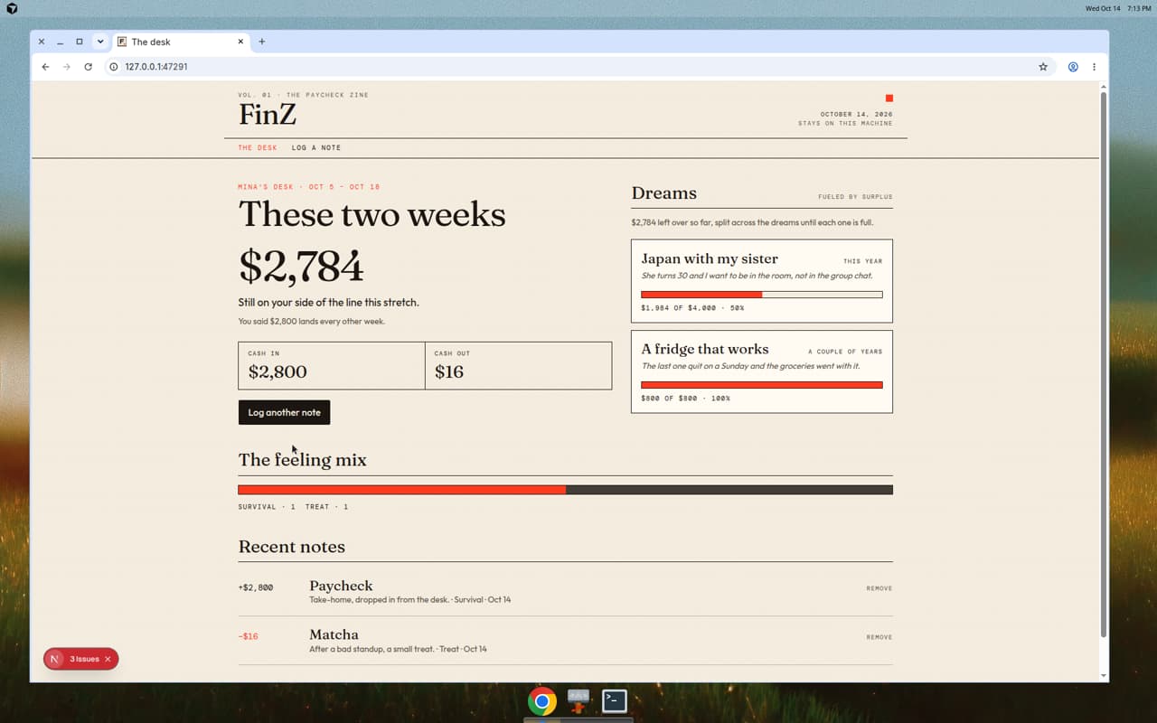Click the system clock in top bar

pyautogui.click(x=1118, y=8)
